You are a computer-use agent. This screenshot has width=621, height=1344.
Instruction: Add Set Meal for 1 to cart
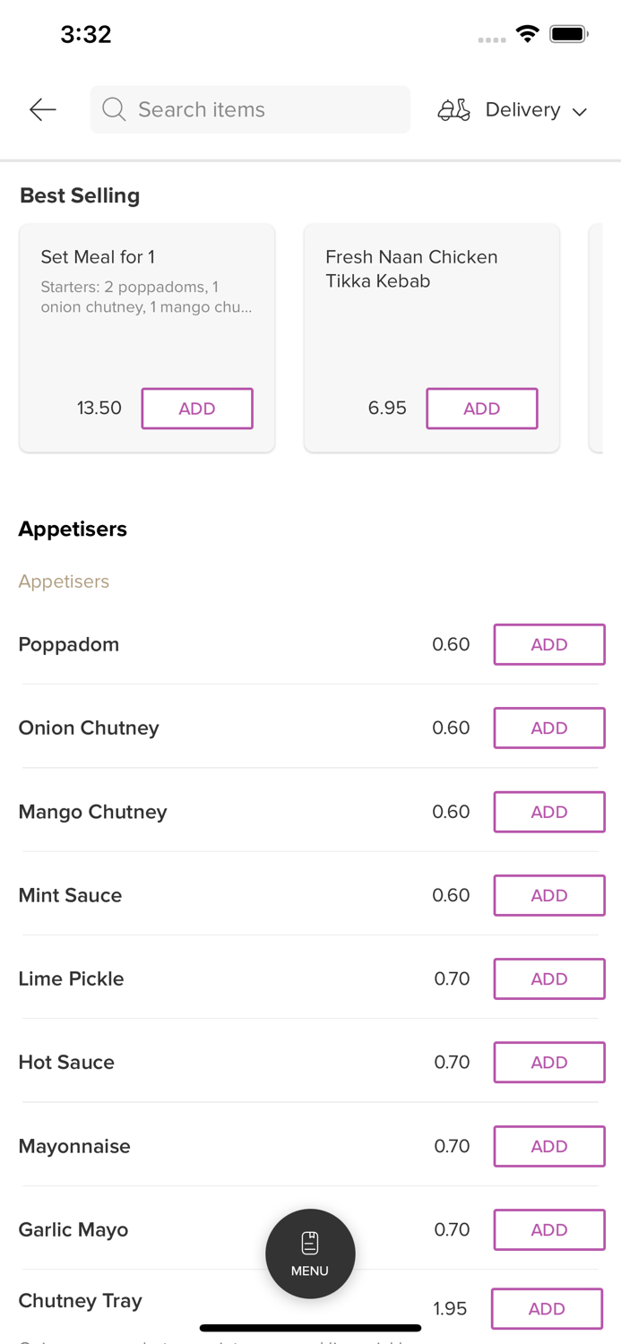coord(197,408)
